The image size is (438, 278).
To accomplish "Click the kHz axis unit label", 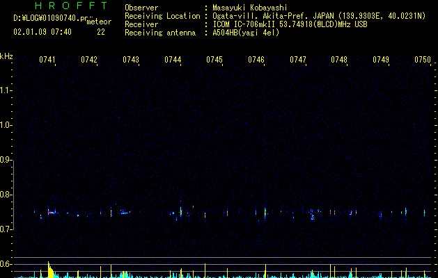I will (x=6, y=56).
